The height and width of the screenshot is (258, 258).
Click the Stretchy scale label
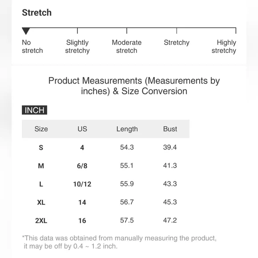pyautogui.click(x=177, y=42)
